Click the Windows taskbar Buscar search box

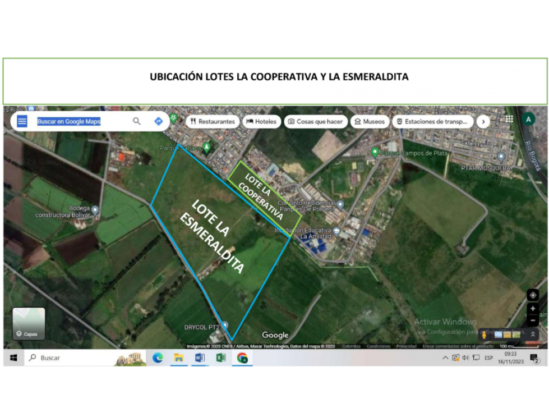point(85,358)
